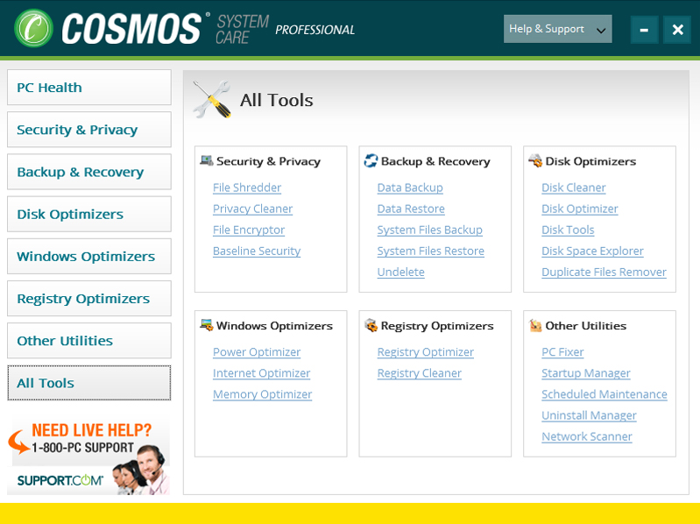Select the All Tools sidebar button
Image resolution: width=700 pixels, height=524 pixels.
tap(89, 383)
